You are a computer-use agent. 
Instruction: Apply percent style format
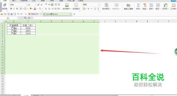tap(88, 9)
